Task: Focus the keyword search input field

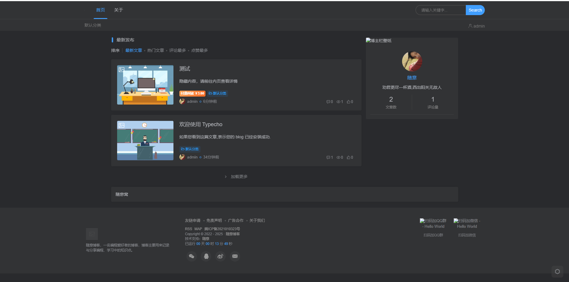Action: coord(441,10)
